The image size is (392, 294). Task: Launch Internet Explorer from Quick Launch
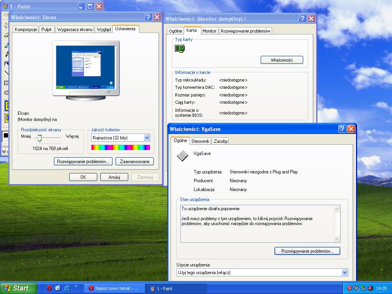(67, 288)
